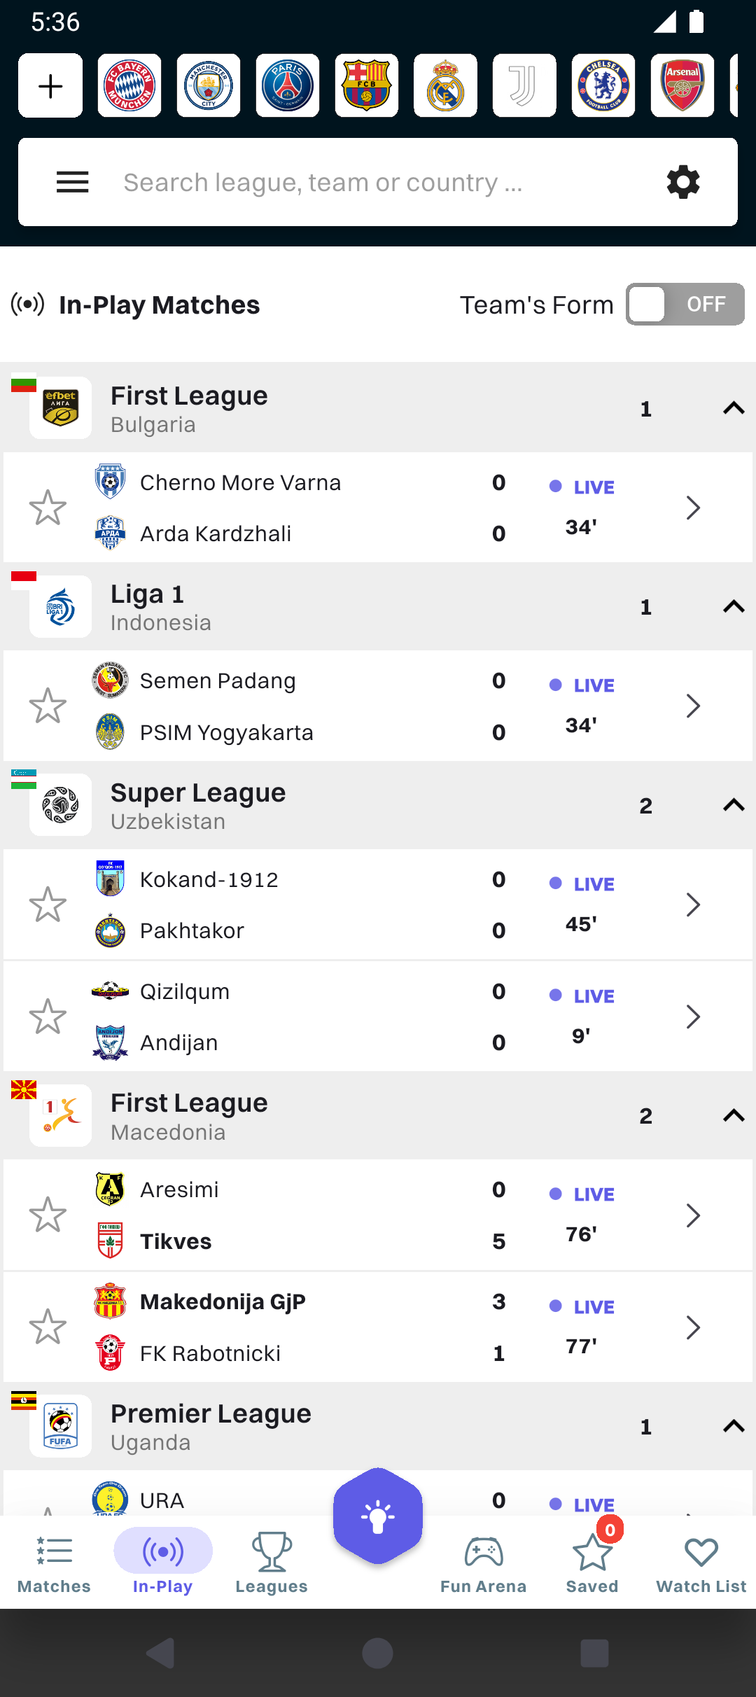Select the FC Barcelona team badge
This screenshot has height=1697, width=756.
[x=367, y=85]
